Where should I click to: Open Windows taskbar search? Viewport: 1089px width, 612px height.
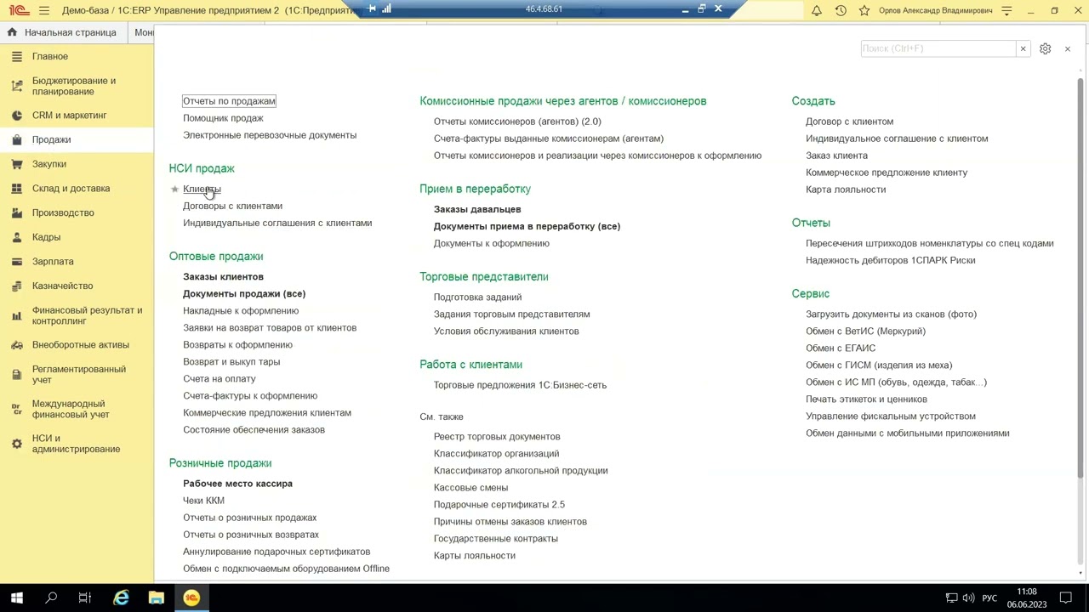click(x=51, y=598)
